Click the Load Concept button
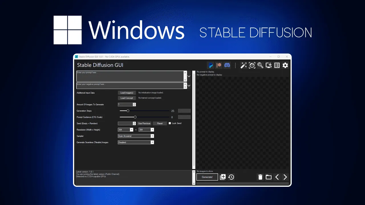This screenshot has height=205, width=365. [126, 98]
